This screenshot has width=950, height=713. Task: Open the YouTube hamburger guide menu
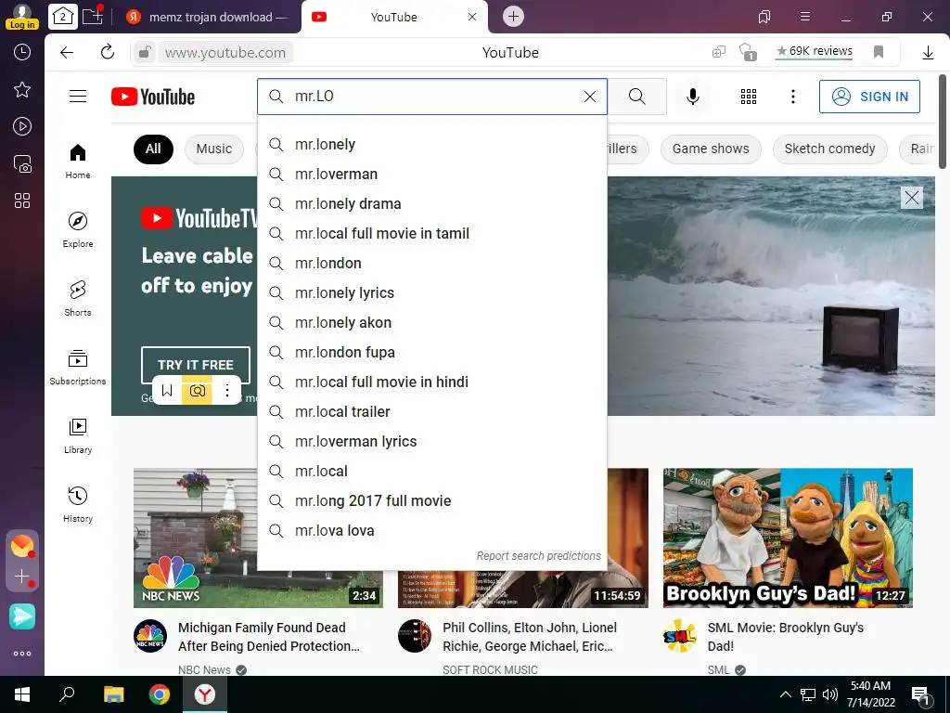(x=78, y=97)
